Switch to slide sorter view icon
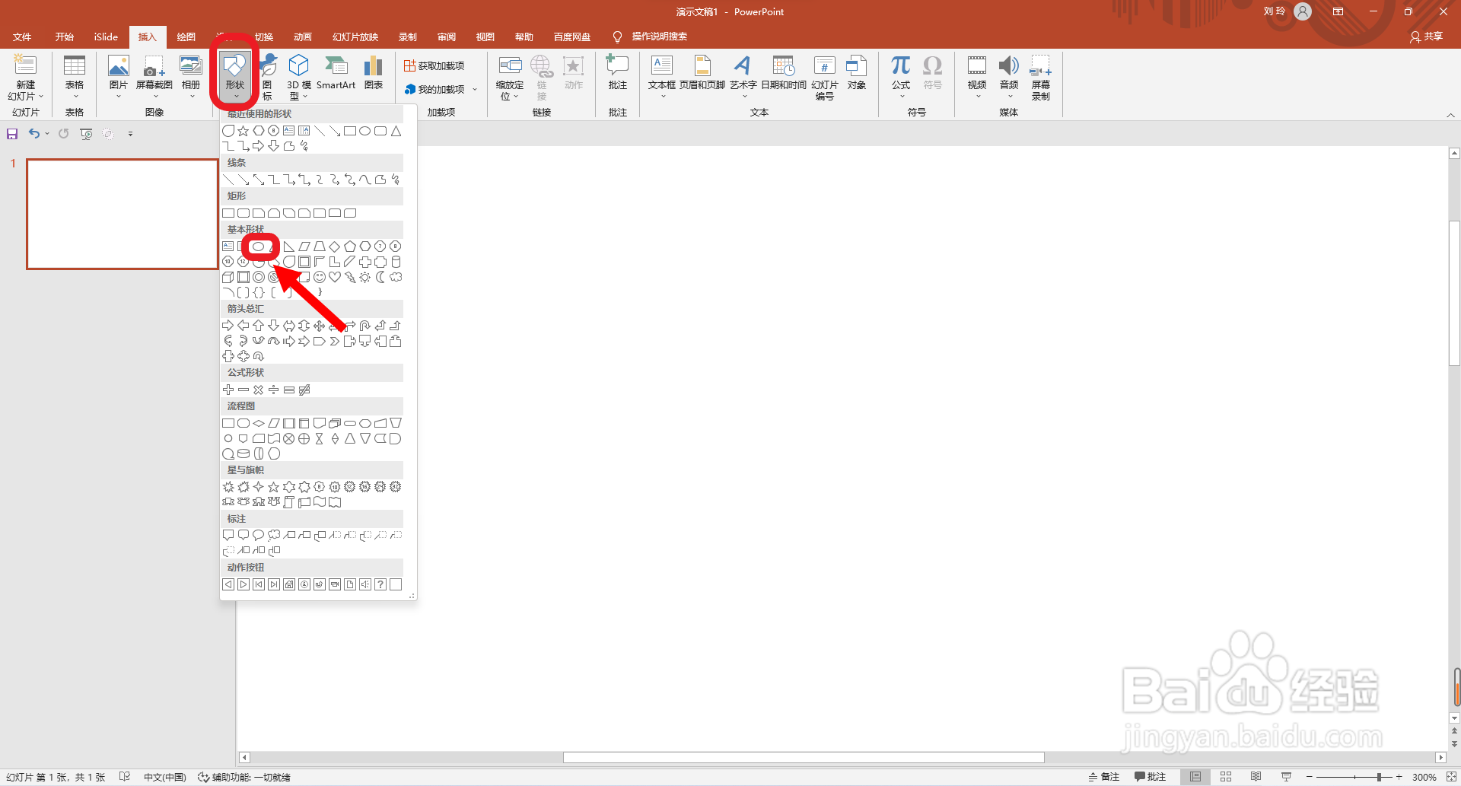This screenshot has height=786, width=1461. coord(1226,777)
